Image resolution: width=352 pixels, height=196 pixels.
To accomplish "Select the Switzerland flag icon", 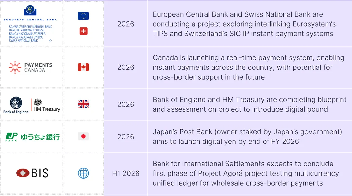I will [83, 31].
